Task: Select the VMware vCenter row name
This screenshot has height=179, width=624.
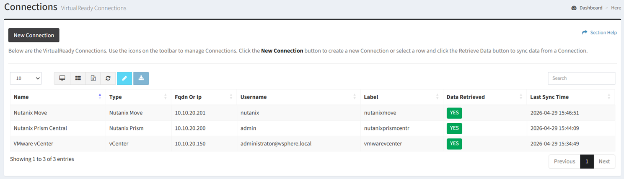Action: [x=58, y=143]
